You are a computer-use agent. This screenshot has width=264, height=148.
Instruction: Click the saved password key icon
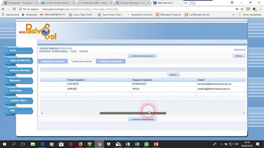237,9
